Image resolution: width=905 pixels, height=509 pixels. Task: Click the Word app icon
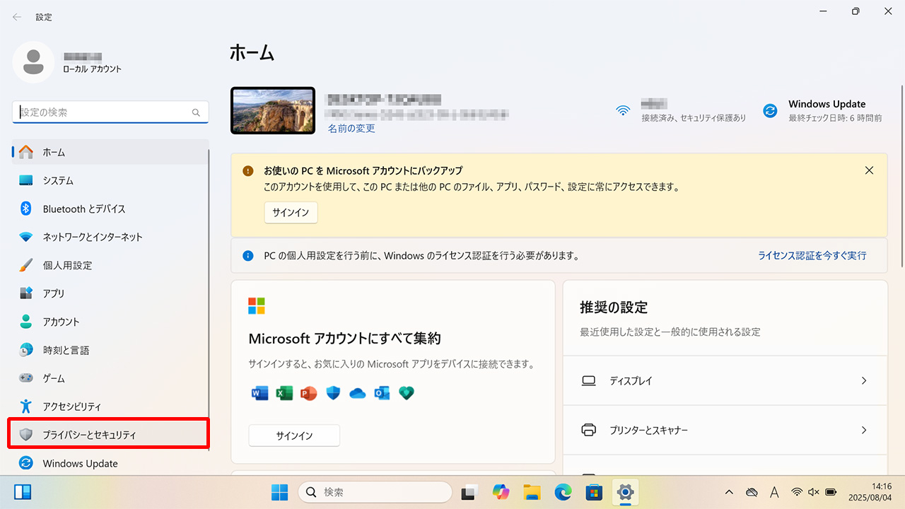[x=259, y=393]
